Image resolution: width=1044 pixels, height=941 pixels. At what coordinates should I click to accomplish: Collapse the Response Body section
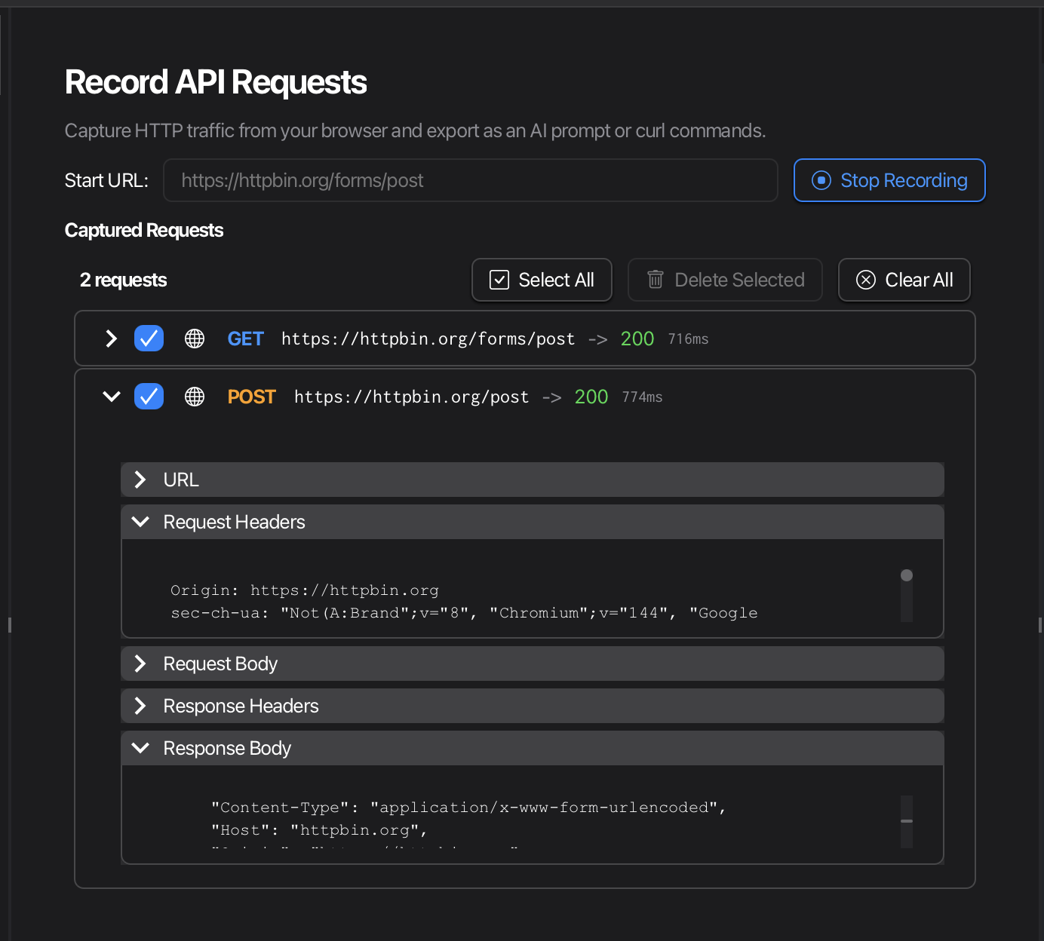(140, 748)
